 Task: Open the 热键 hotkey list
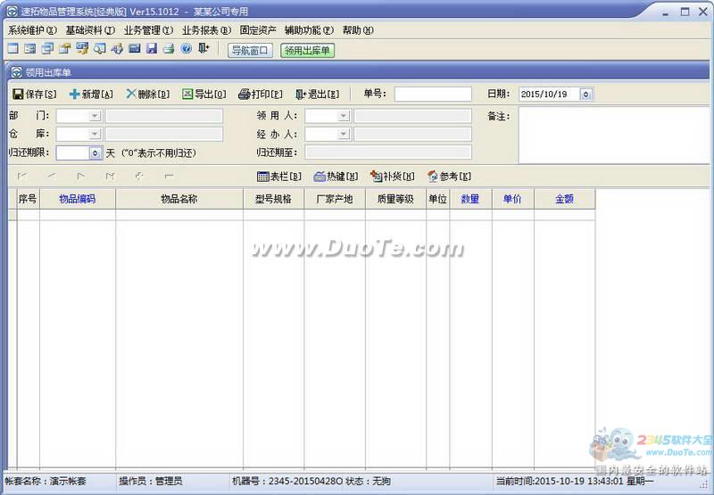click(336, 177)
